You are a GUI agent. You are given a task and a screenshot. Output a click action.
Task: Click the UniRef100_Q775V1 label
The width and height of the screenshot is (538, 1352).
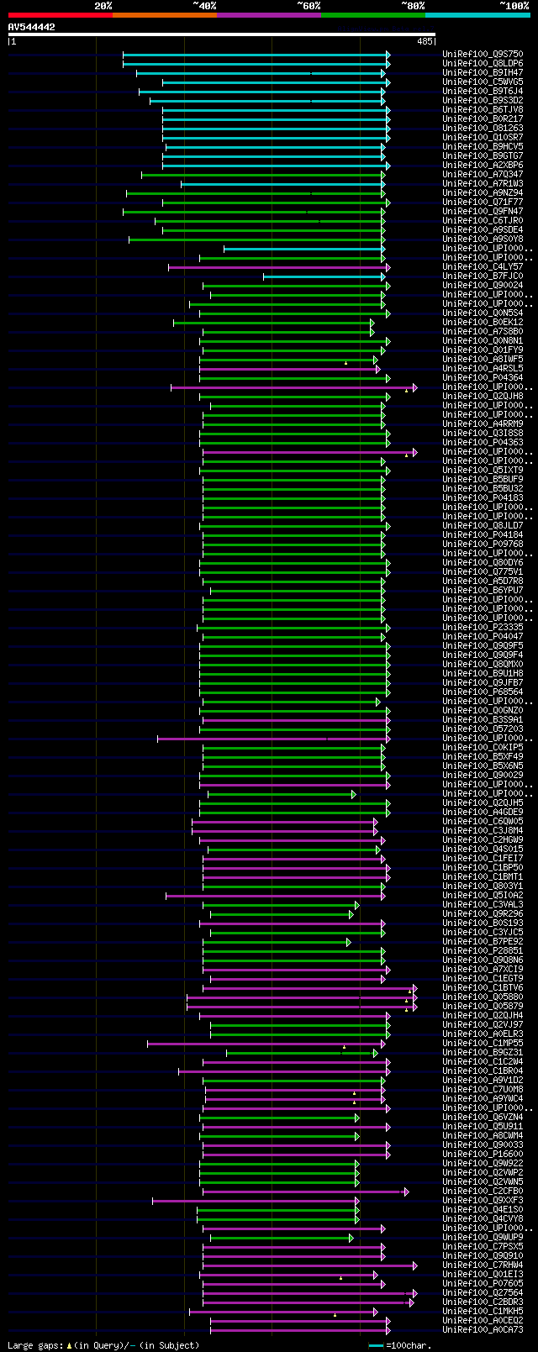coord(483,572)
